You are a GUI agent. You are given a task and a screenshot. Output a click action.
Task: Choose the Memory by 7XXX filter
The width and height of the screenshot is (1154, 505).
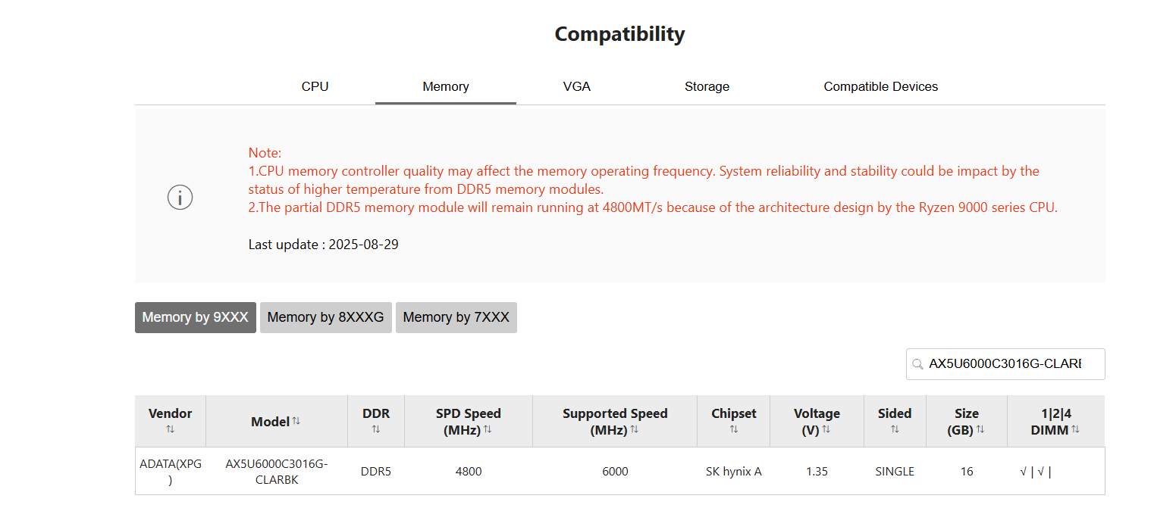tap(456, 317)
